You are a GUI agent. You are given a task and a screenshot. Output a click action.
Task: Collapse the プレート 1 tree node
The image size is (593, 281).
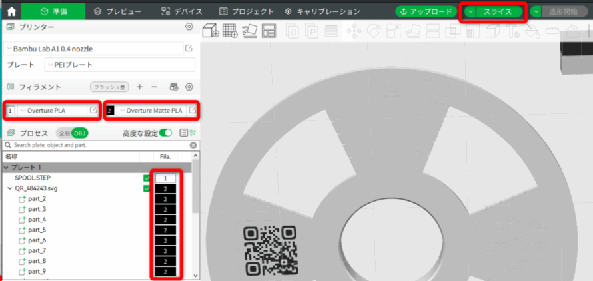7,168
